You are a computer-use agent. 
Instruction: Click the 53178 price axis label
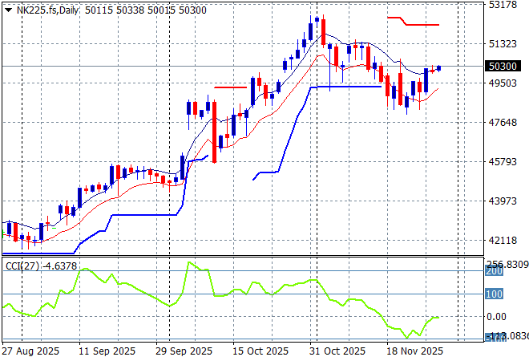pyautogui.click(x=502, y=5)
